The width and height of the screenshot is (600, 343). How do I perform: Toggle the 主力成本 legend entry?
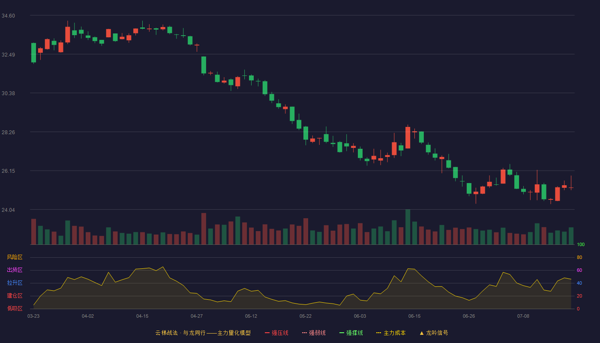click(391, 333)
